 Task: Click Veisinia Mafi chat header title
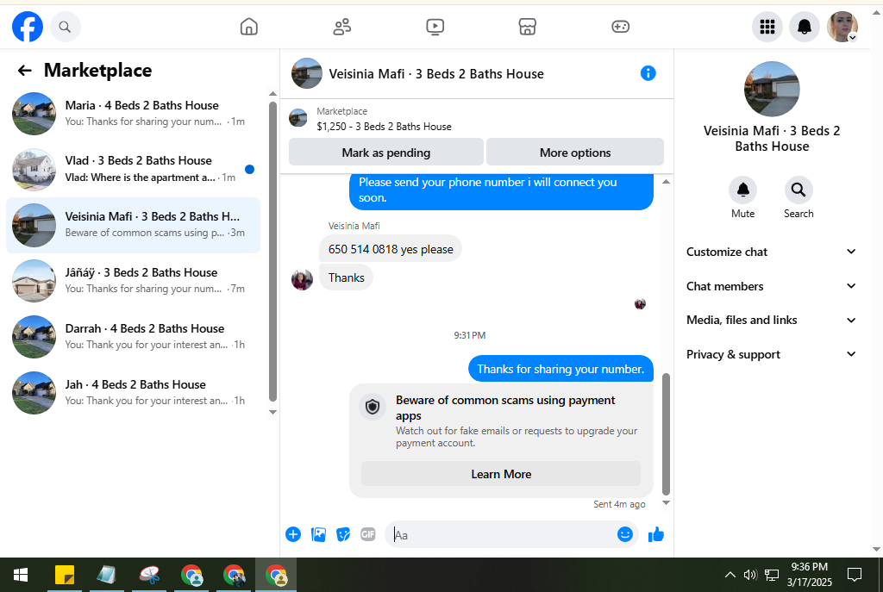(436, 74)
